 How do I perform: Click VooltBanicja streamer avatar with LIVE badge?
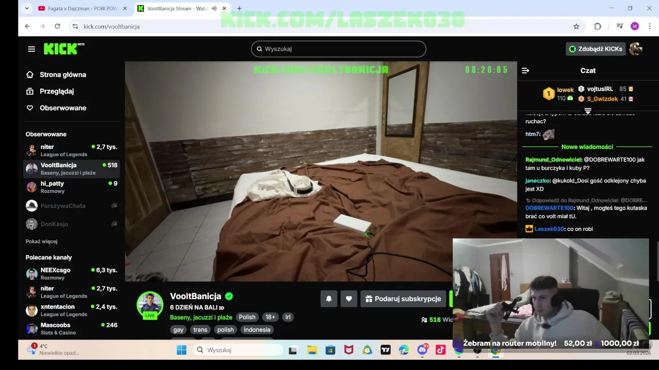click(150, 306)
